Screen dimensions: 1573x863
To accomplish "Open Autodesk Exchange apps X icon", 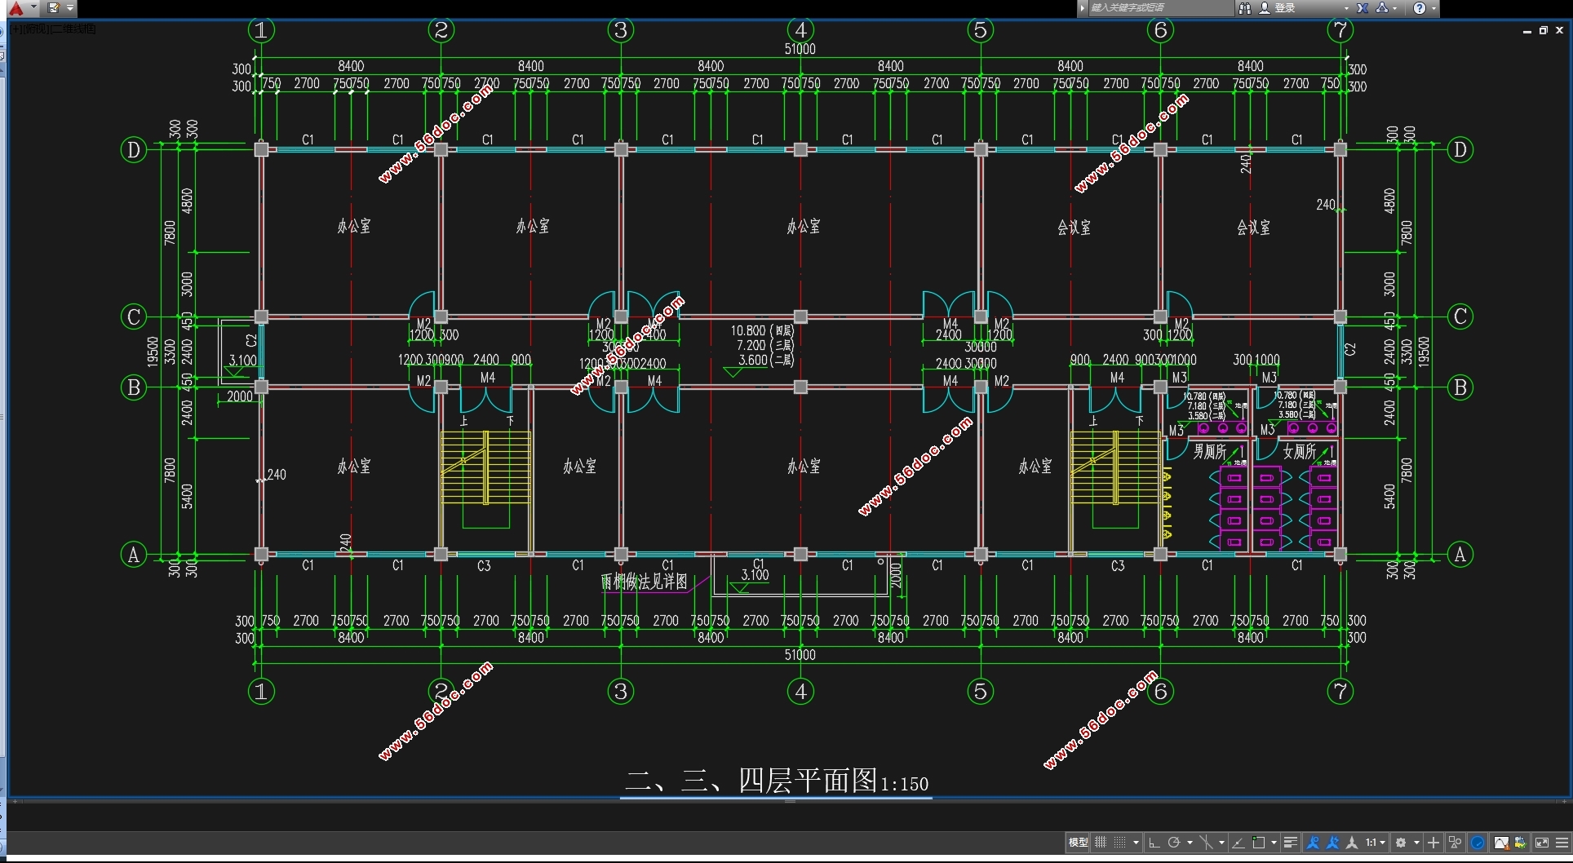I will [x=1362, y=8].
